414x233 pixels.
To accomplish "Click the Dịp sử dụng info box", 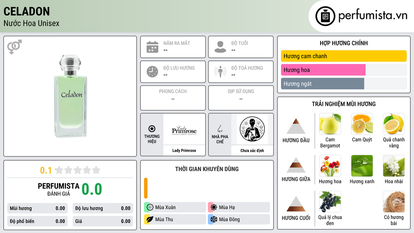I will [x=241, y=98].
